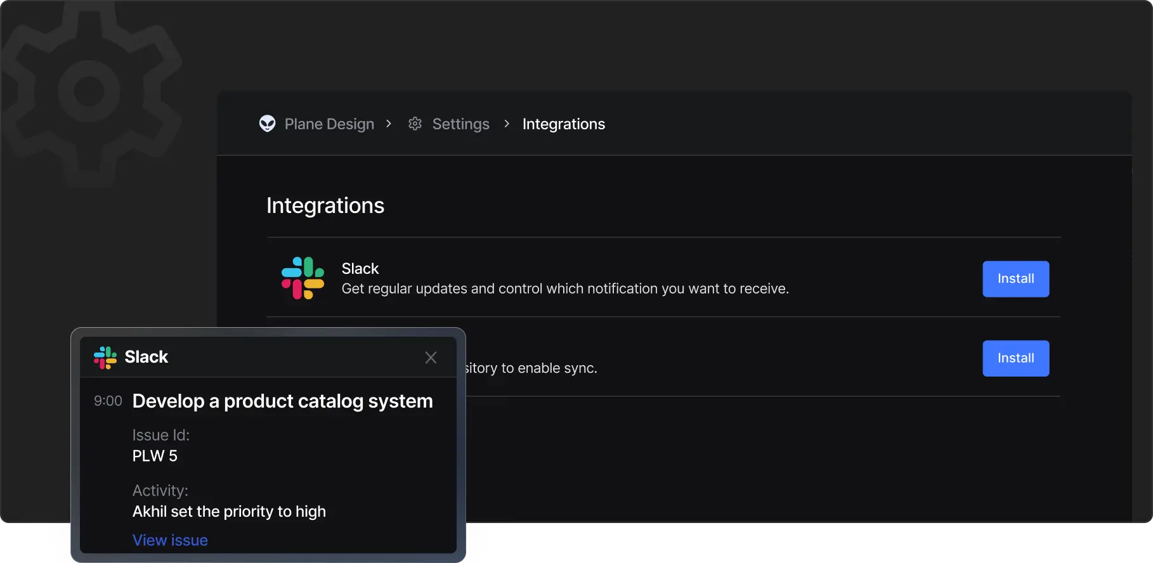
Task: Close the Slack notification popup
Action: (431, 358)
